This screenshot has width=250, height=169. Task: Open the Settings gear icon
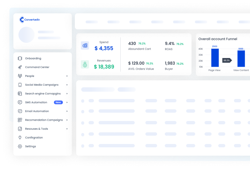[20, 146]
